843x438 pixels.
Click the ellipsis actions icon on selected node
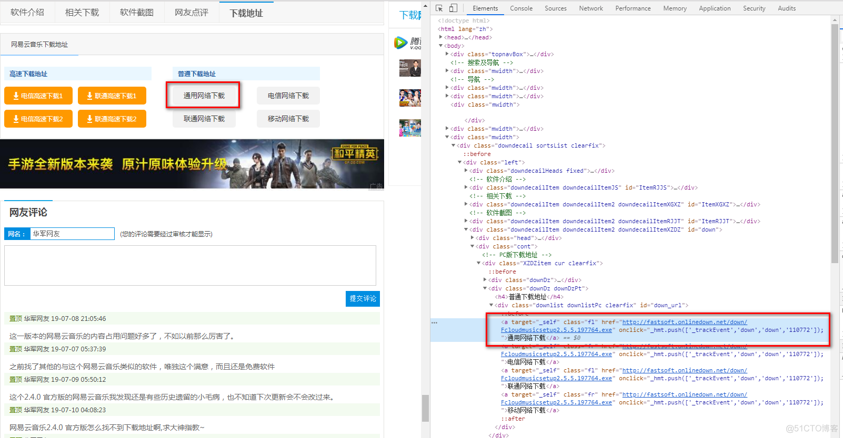click(434, 322)
